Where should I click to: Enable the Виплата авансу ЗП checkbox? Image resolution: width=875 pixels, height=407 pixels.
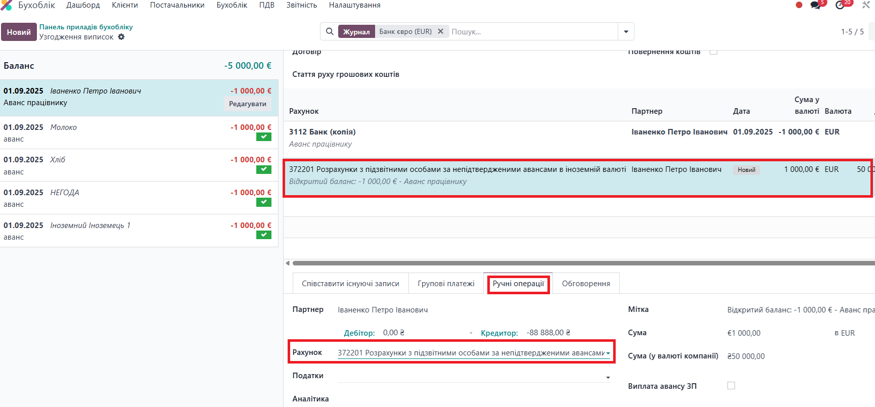pos(731,386)
